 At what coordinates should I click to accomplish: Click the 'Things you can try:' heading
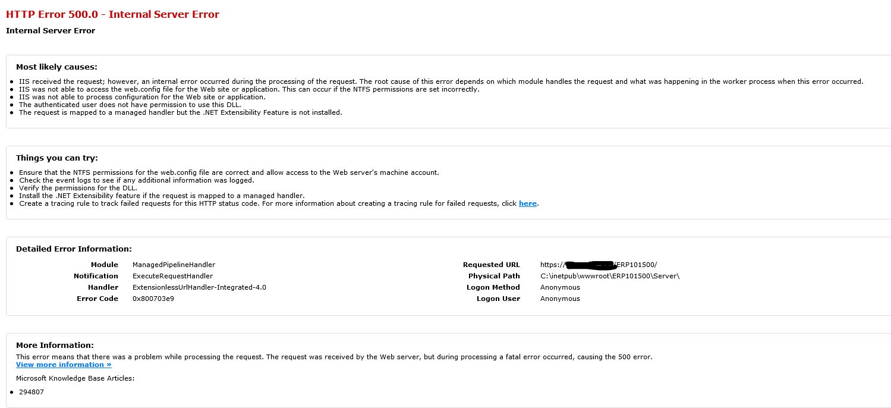57,158
